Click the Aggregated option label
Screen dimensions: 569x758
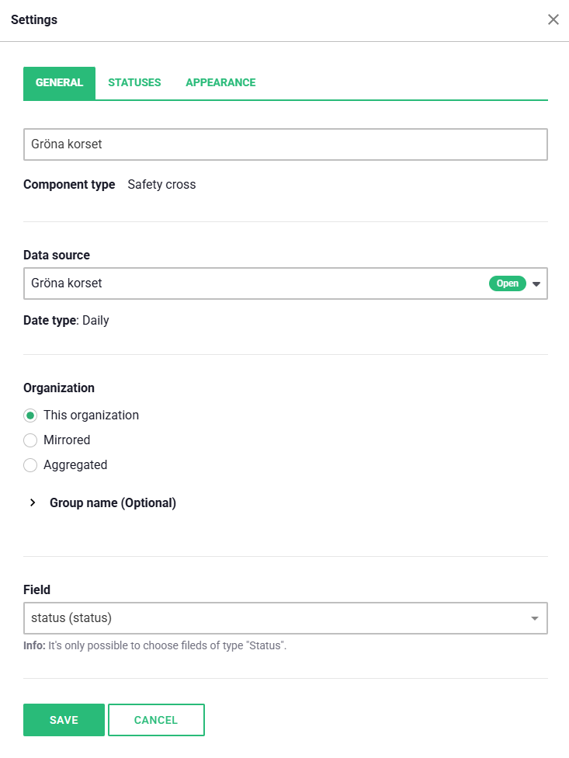[x=75, y=465]
